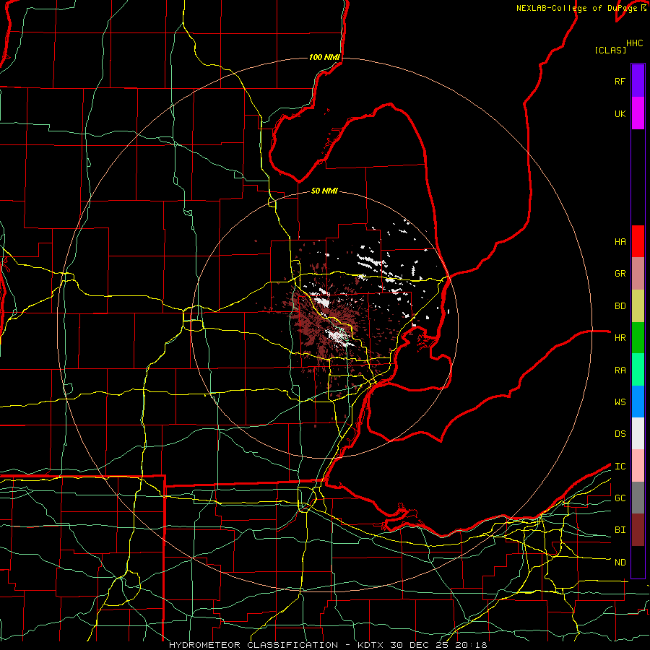Click "HYDROMETEOR CLASSIFICATION" caption text
The image size is (650, 650).
pyautogui.click(x=253, y=645)
